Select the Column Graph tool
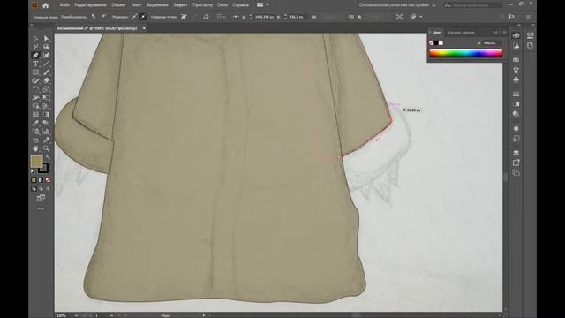The width and height of the screenshot is (565, 318). pyautogui.click(x=46, y=132)
